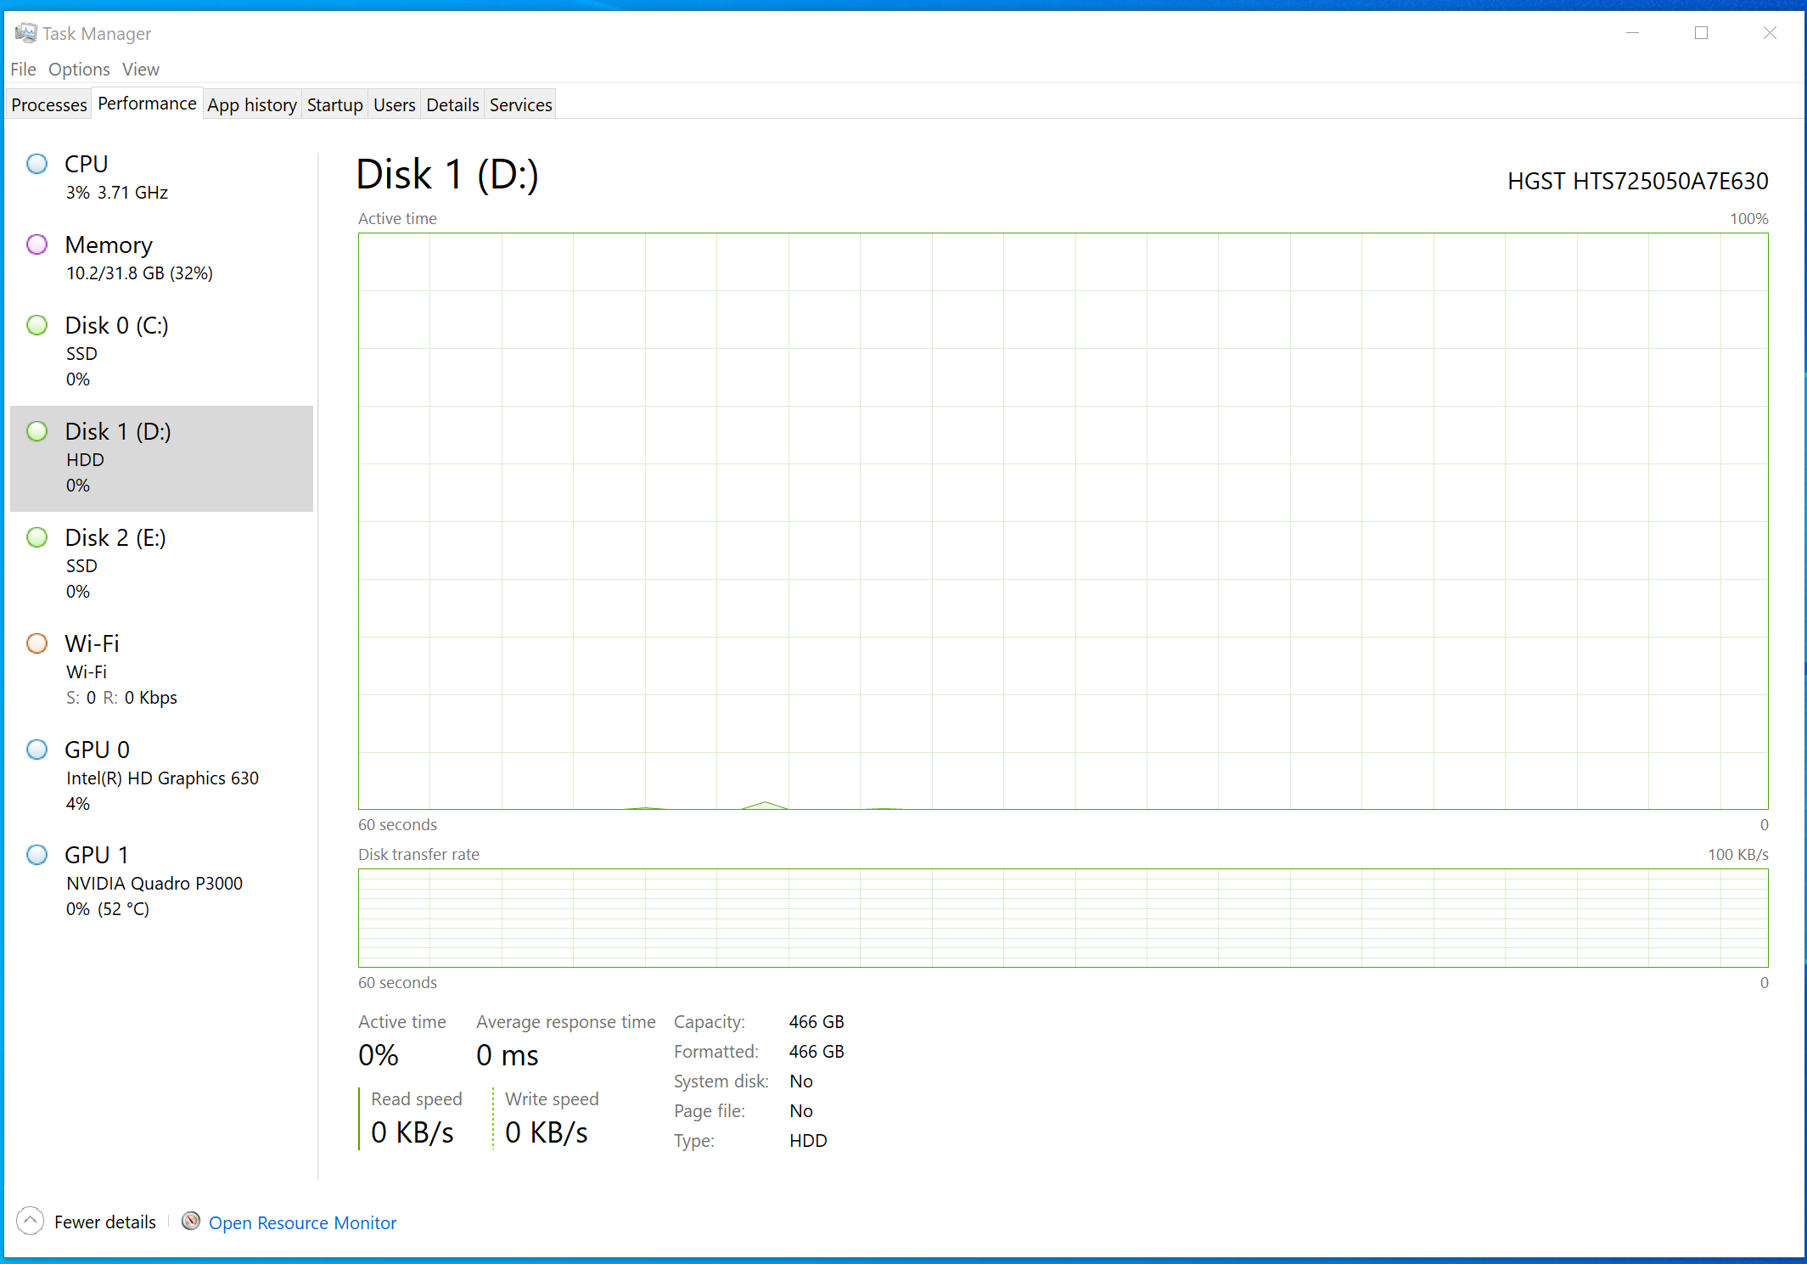Click the Disk transfer rate graph
The width and height of the screenshot is (1807, 1264).
(1063, 918)
